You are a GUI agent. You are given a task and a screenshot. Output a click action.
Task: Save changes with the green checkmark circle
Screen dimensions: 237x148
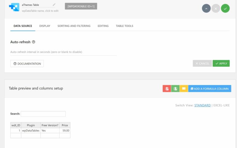[x=225, y=8]
